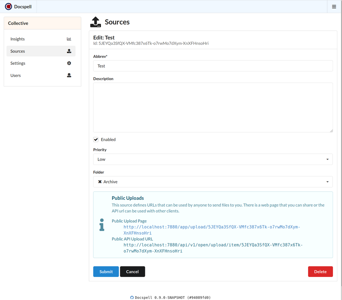
Task: Go to the Users section
Action: (16, 75)
